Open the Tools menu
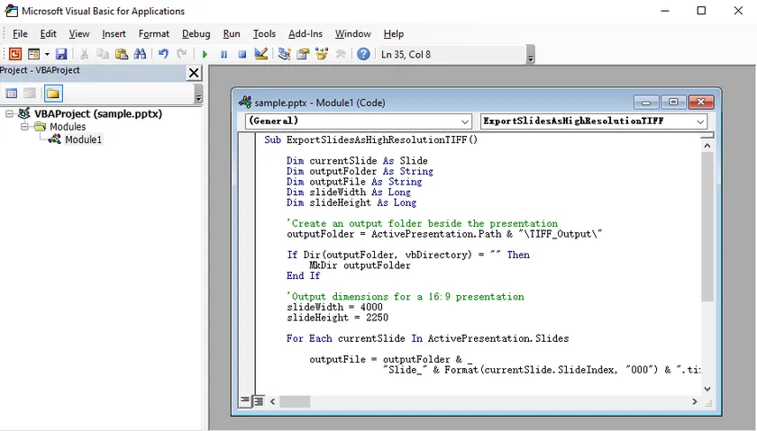757x431 pixels. pos(265,34)
